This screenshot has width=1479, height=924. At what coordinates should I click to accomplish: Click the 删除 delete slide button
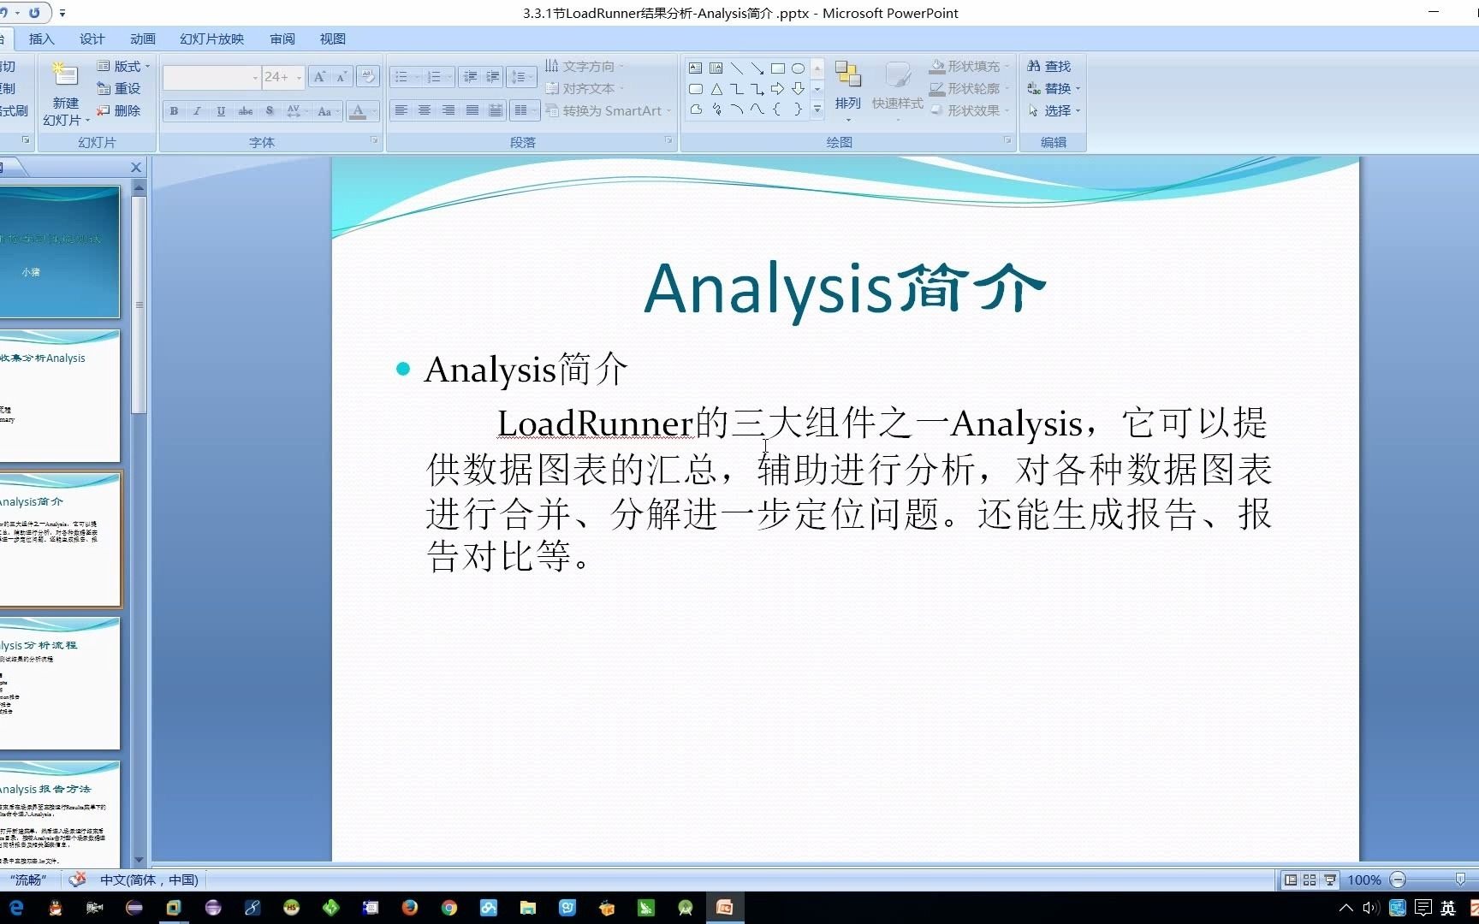(119, 110)
